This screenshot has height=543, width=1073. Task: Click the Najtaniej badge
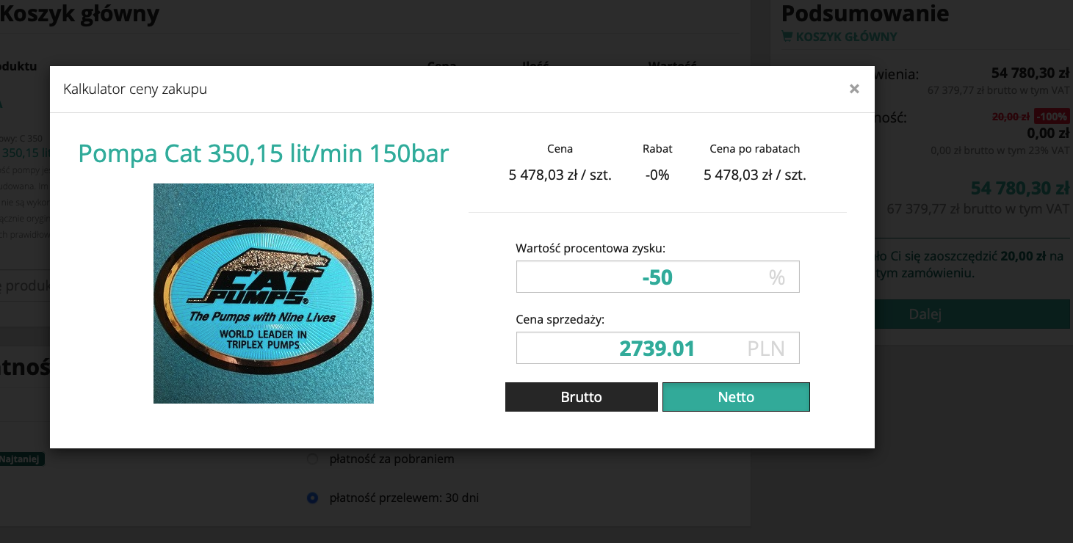[x=21, y=459]
